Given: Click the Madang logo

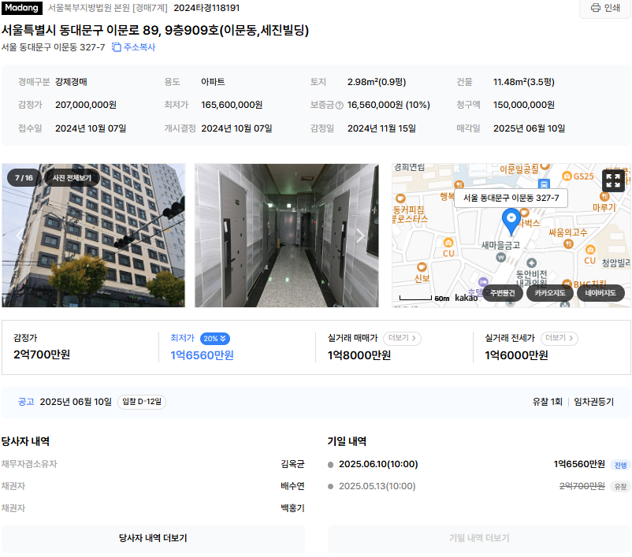Looking at the screenshot, I should [x=22, y=8].
